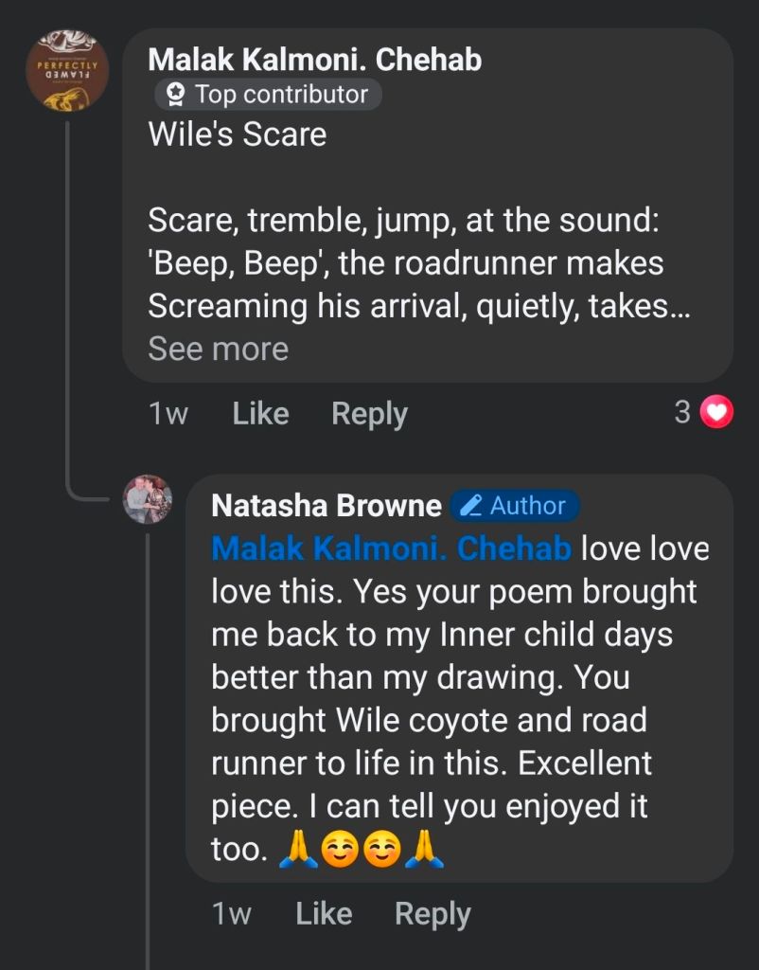Click the red heart reaction icon
This screenshot has height=970, width=759.
pos(717,413)
